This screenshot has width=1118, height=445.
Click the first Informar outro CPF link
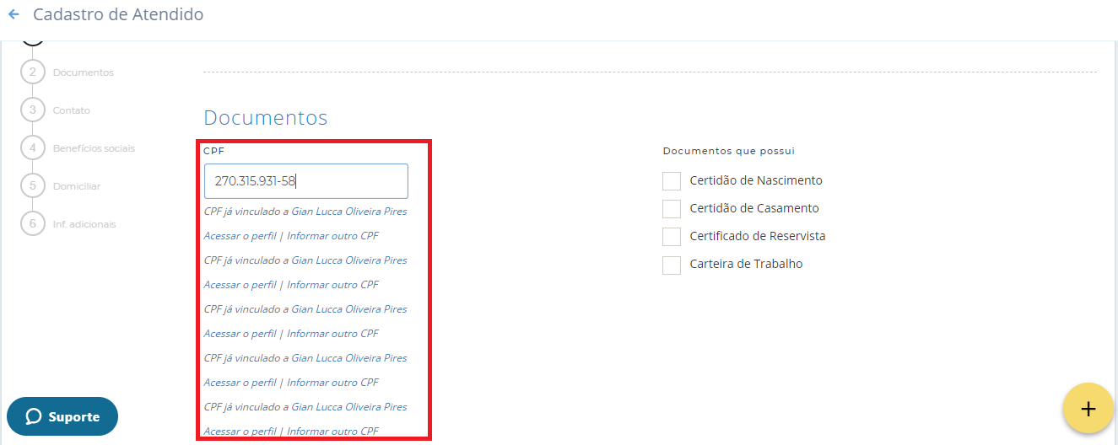pos(332,236)
